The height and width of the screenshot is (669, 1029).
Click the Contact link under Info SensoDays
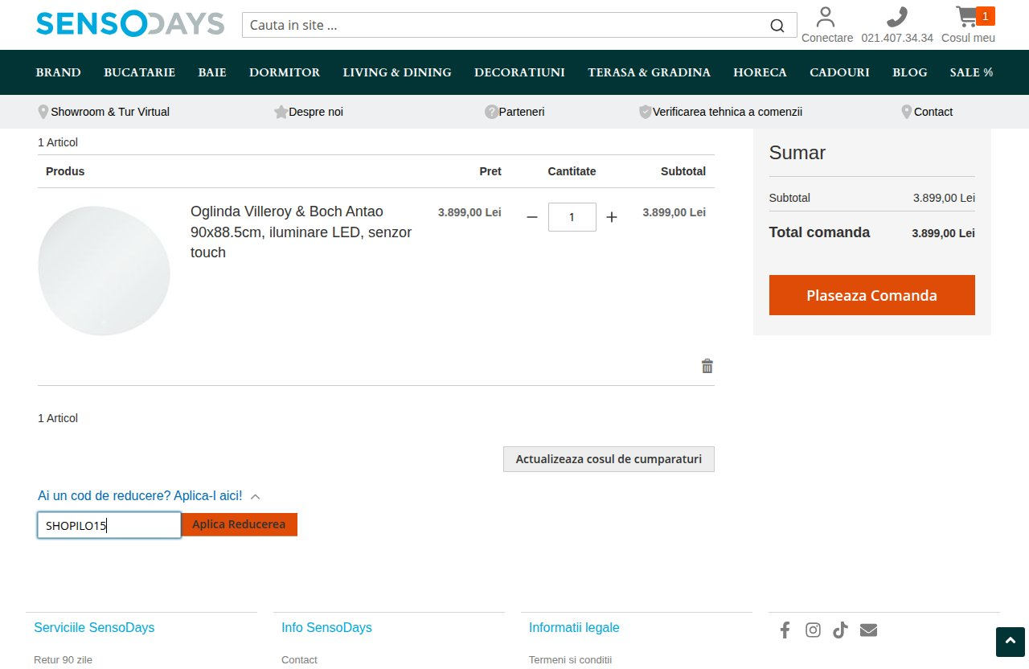(299, 659)
